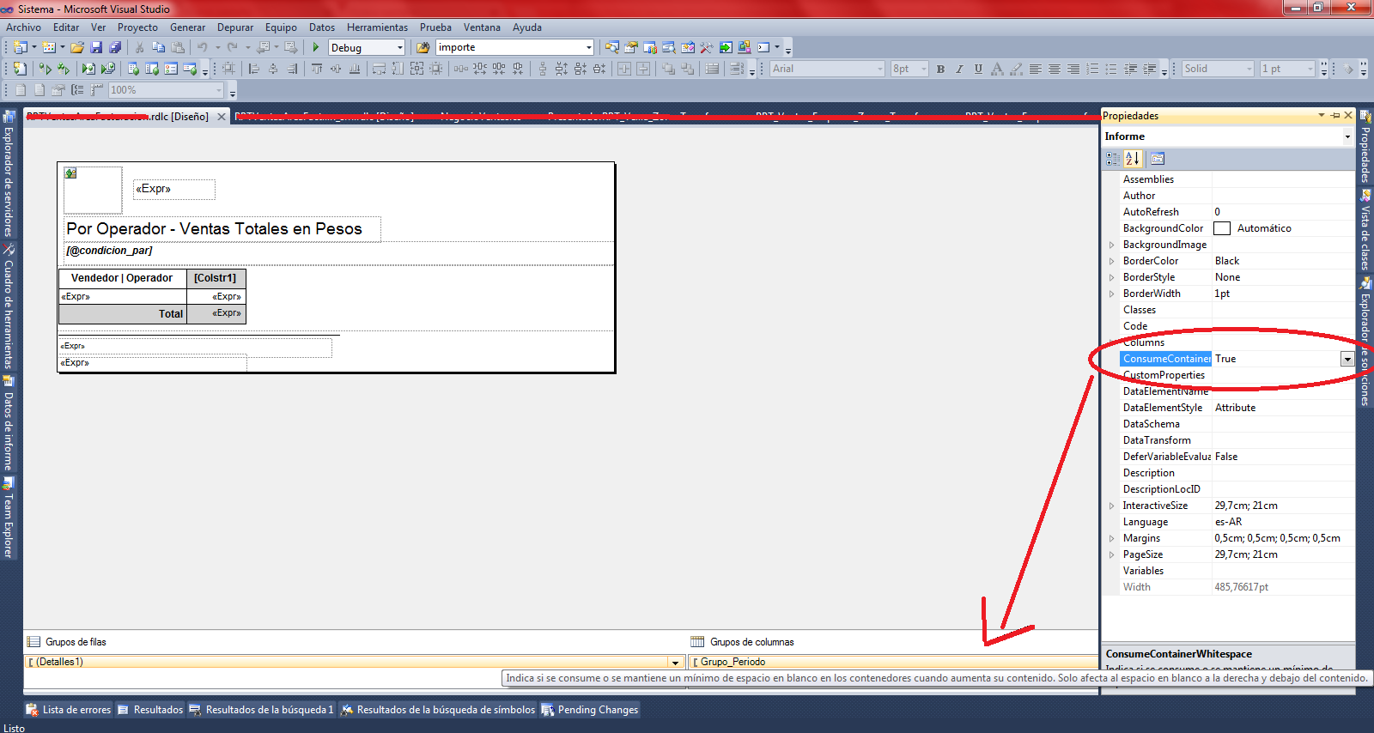1374x733 pixels.
Task: Open the Solid border style dropdown
Action: tap(1249, 69)
